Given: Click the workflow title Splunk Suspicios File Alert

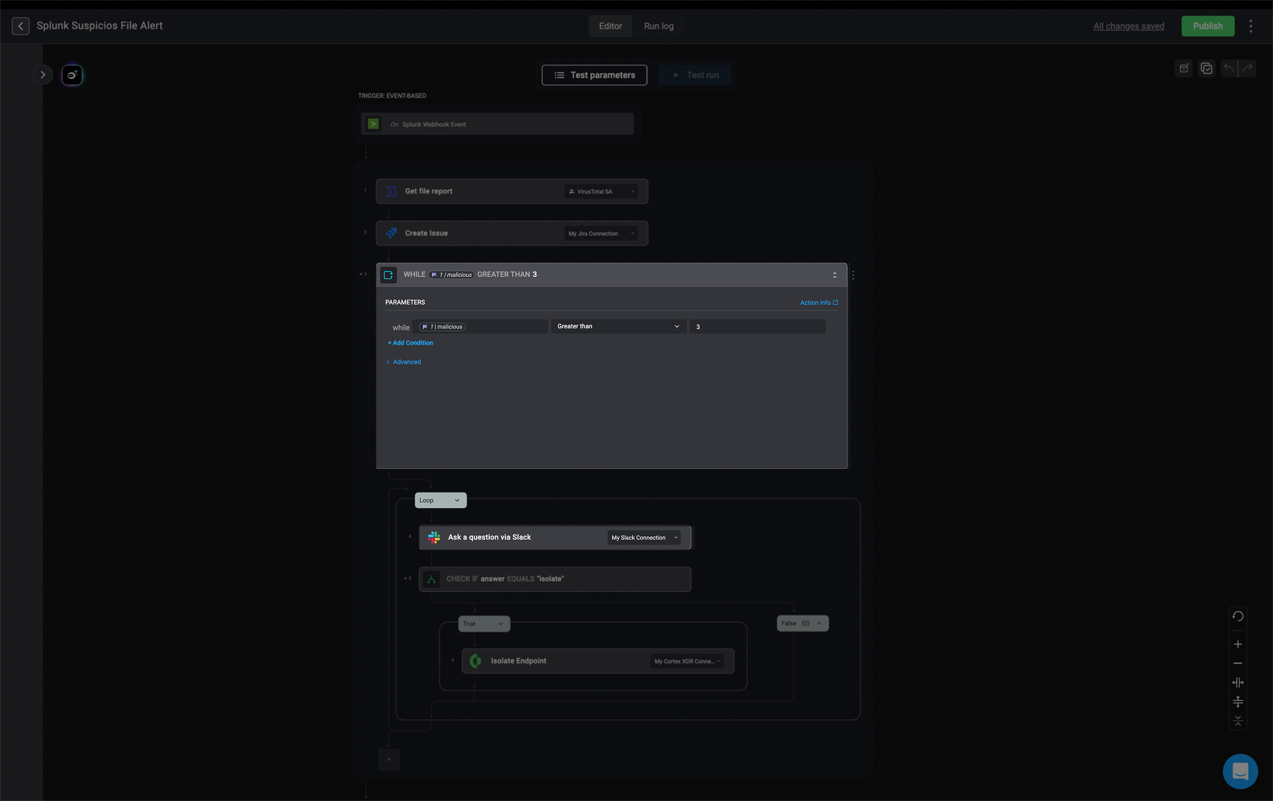Looking at the screenshot, I should 99,26.
